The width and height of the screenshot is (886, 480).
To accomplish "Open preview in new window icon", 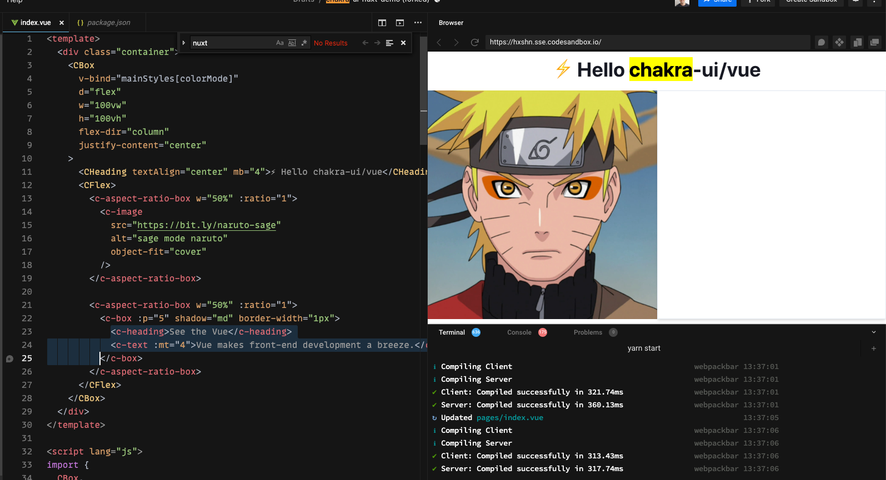I will [x=875, y=42].
